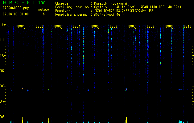Click the Receiving antenna label
The image size is (194, 123).
point(71,14)
